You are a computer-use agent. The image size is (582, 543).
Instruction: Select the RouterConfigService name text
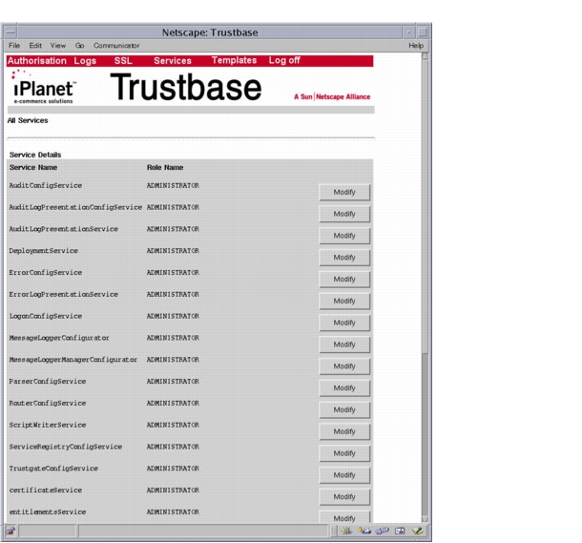coord(47,404)
